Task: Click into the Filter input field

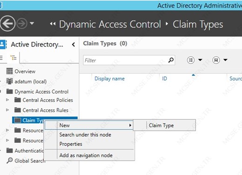Action: (126, 60)
